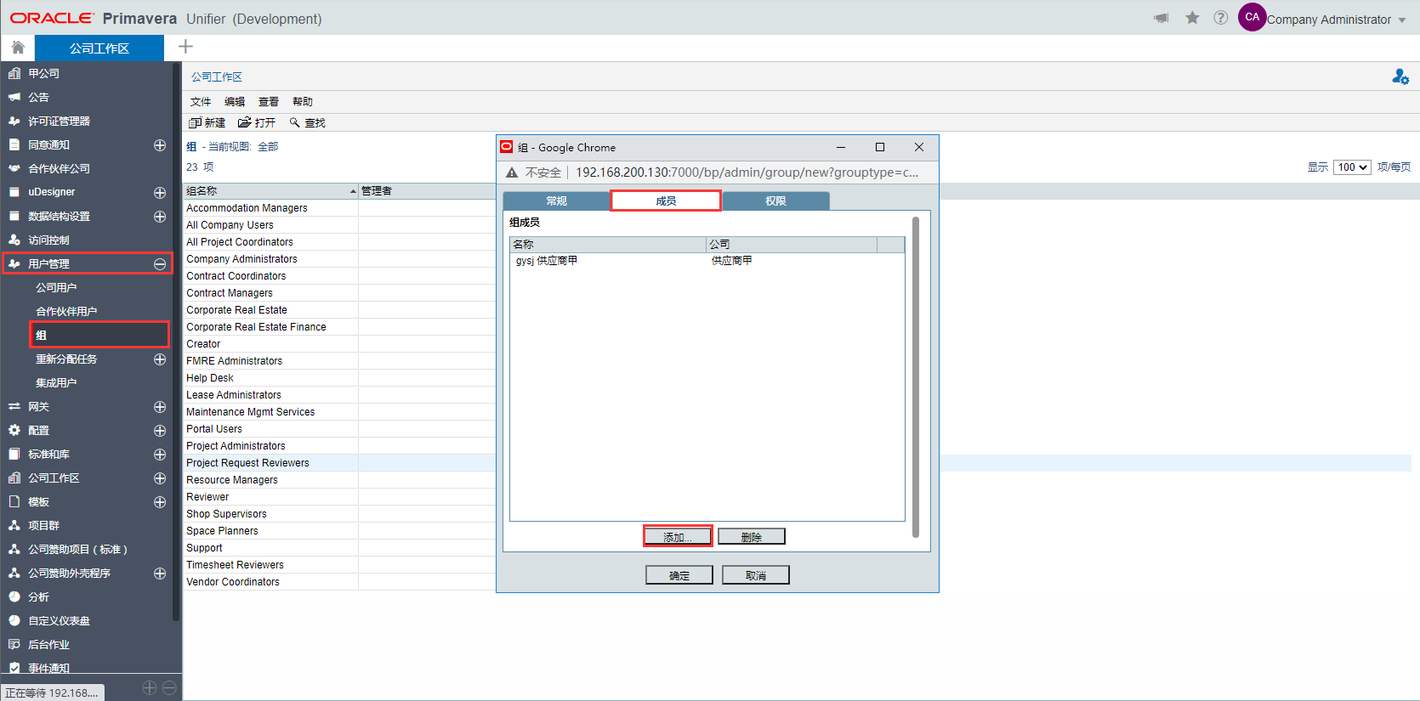Expand the 配置 node

pyautogui.click(x=159, y=431)
